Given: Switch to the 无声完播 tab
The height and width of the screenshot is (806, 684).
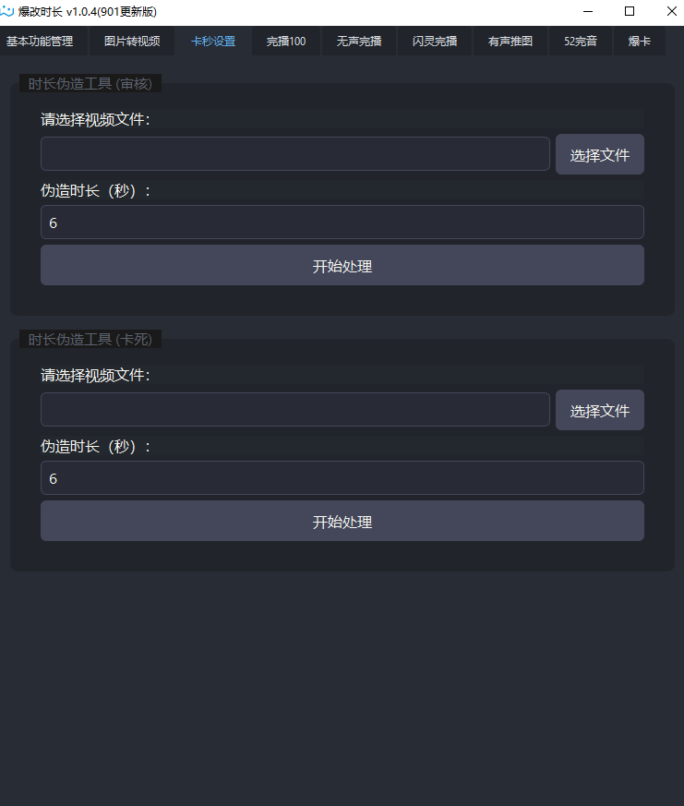Looking at the screenshot, I should point(359,42).
